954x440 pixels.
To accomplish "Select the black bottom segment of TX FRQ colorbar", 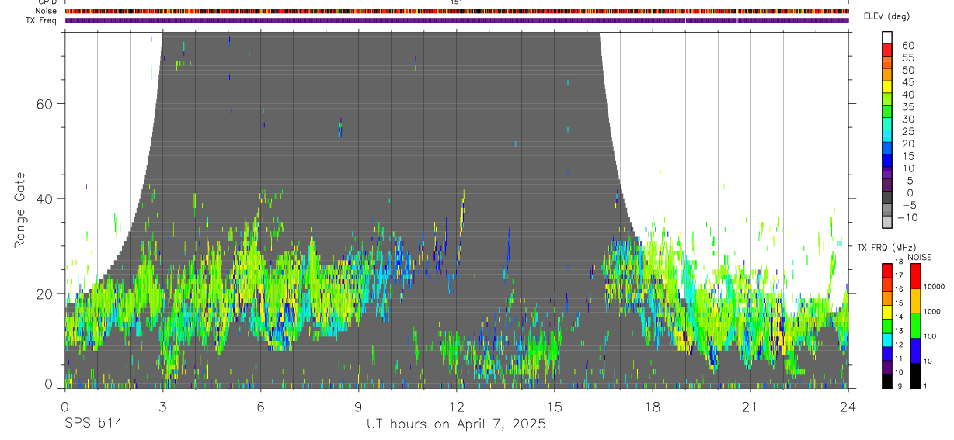I will 886,381.
